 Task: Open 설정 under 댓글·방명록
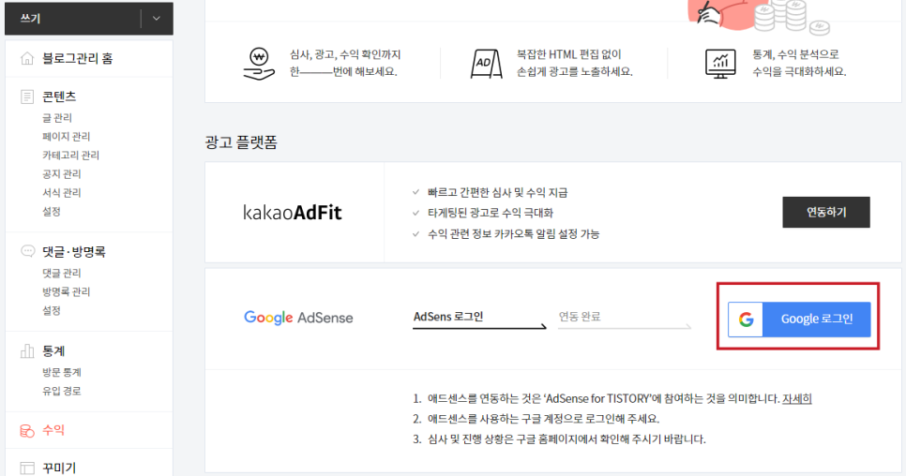tap(52, 310)
